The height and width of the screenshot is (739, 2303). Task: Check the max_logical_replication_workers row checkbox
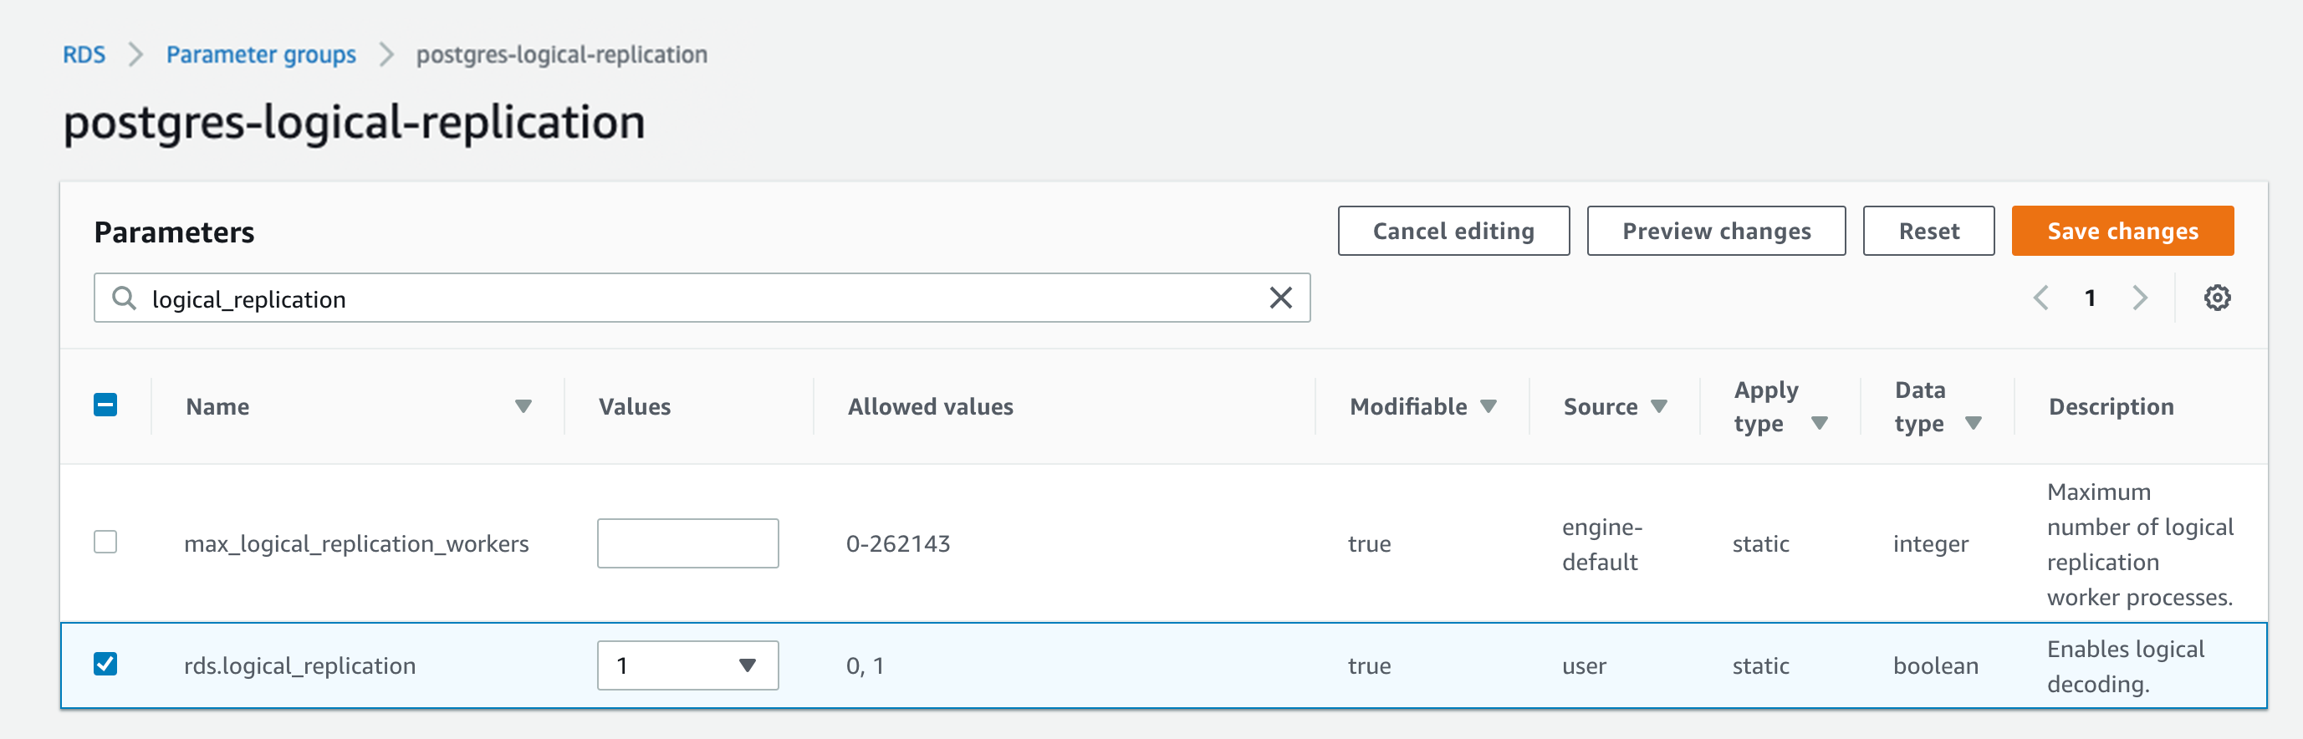[x=105, y=542]
